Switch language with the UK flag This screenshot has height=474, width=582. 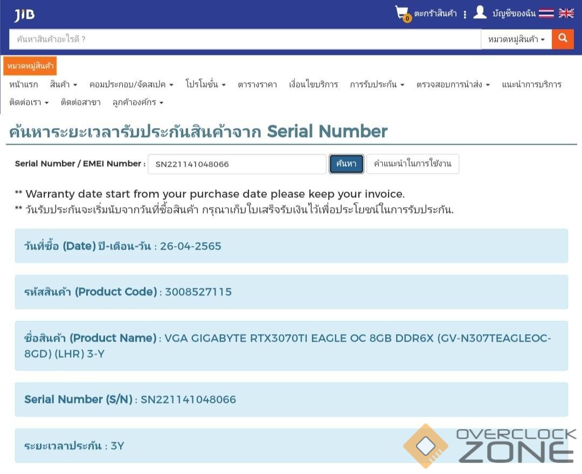(x=566, y=13)
